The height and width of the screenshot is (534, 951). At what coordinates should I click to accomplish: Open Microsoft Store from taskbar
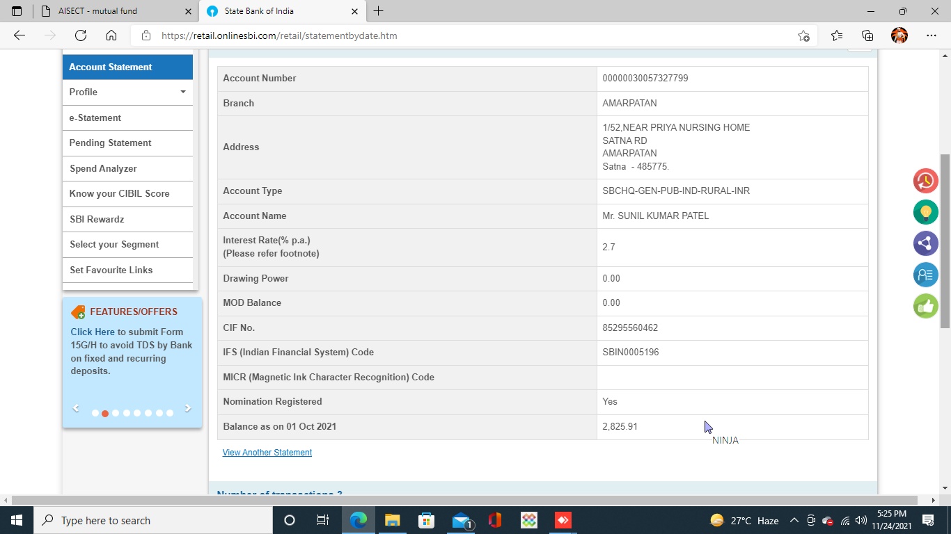[426, 520]
